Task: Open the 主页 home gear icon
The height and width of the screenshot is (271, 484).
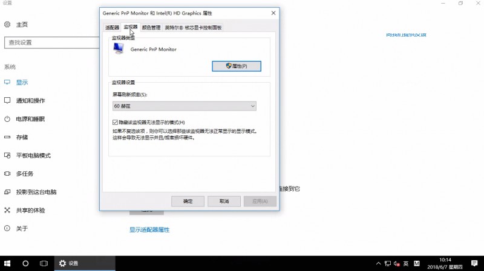Action: (7, 24)
